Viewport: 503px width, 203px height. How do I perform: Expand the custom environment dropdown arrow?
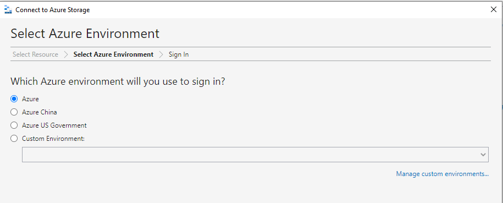pos(483,155)
